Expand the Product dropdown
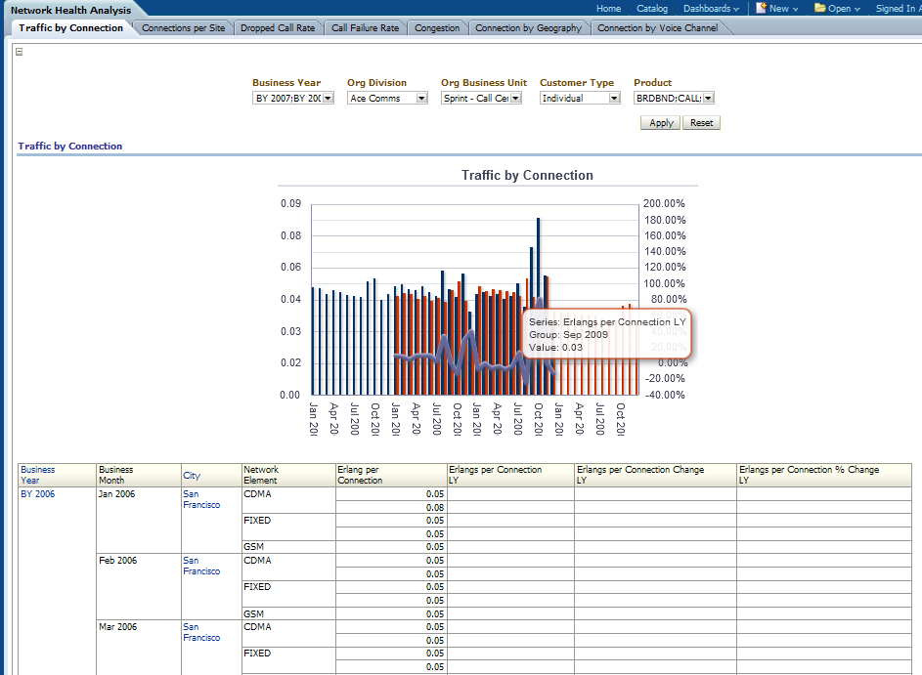922x675 pixels. [708, 98]
